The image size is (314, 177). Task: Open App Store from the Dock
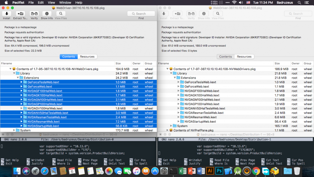pos(155,171)
